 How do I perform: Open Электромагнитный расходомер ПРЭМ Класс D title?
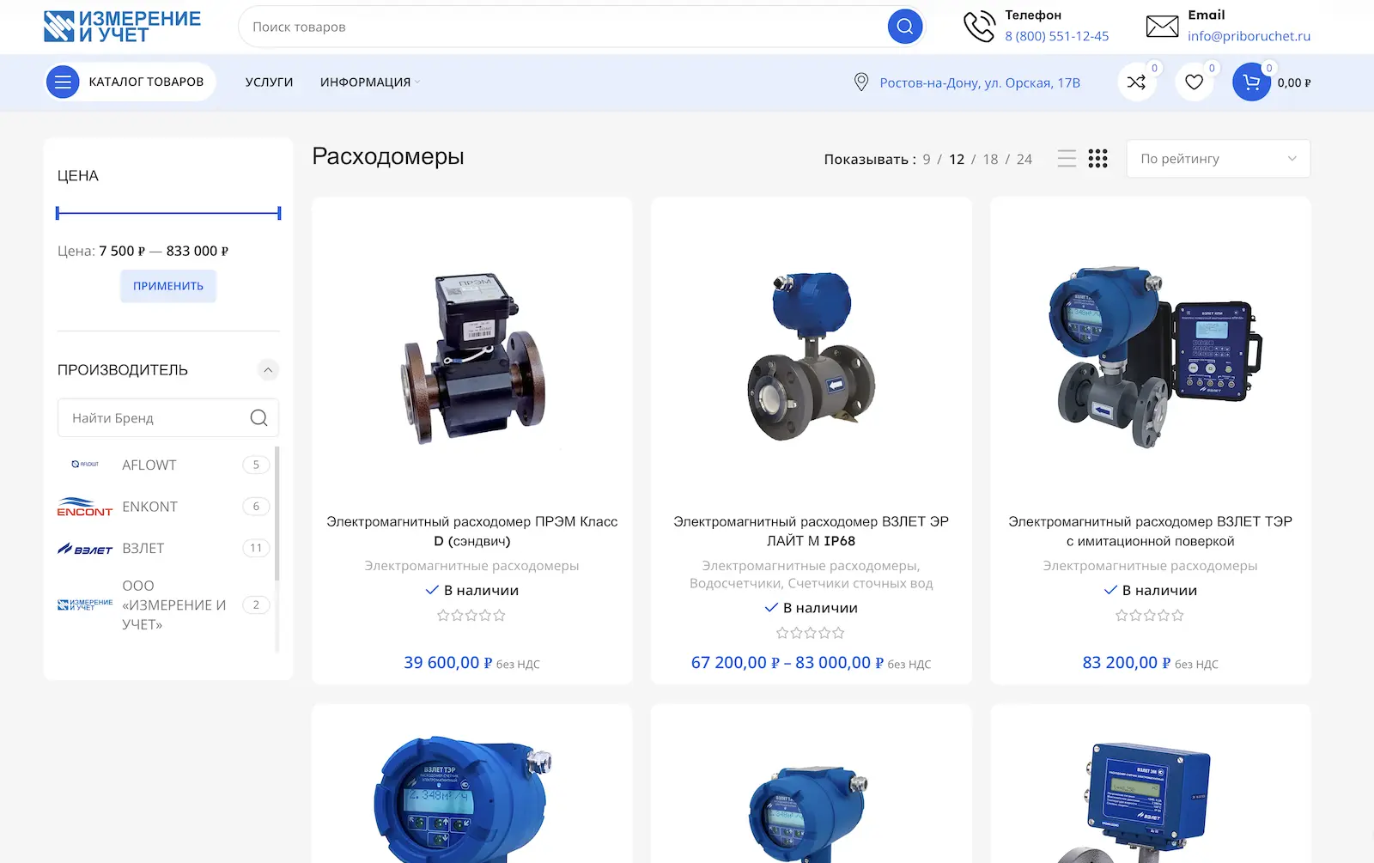point(471,532)
